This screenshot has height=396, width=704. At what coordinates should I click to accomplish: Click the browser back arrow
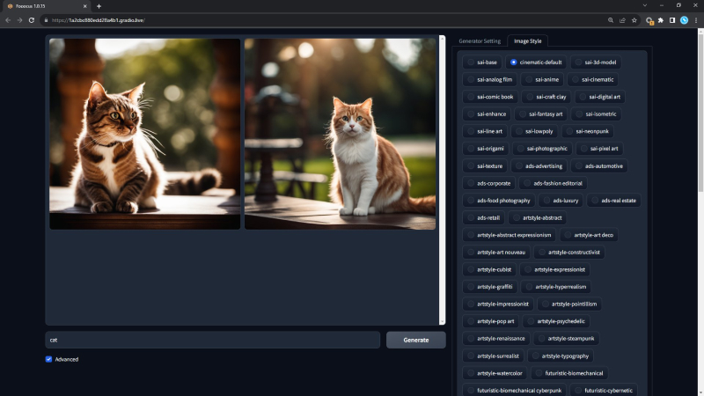click(8, 20)
